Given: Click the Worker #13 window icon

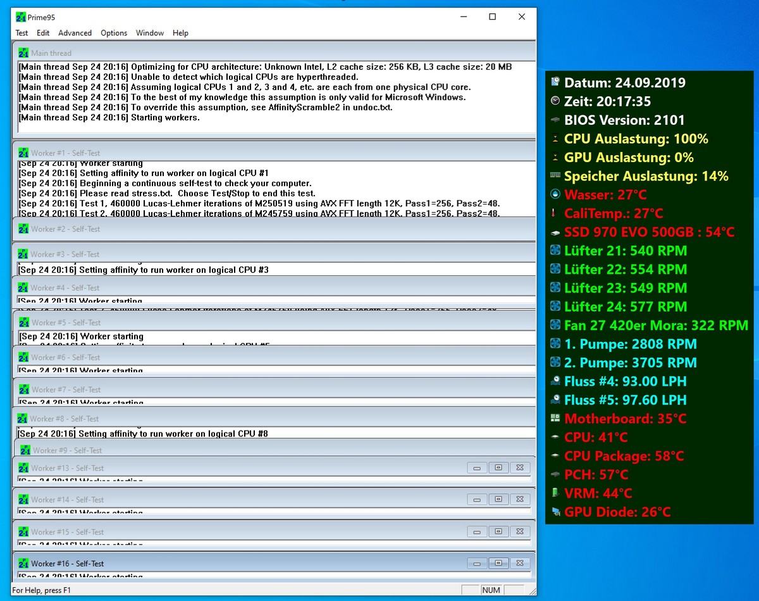Looking at the screenshot, I should (x=23, y=468).
